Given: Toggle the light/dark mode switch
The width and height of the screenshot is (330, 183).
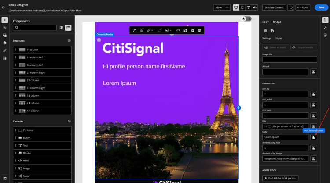Looking at the screenshot, I should click(246, 19).
